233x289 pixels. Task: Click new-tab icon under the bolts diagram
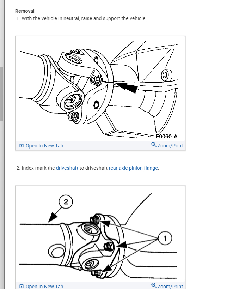coord(22,286)
